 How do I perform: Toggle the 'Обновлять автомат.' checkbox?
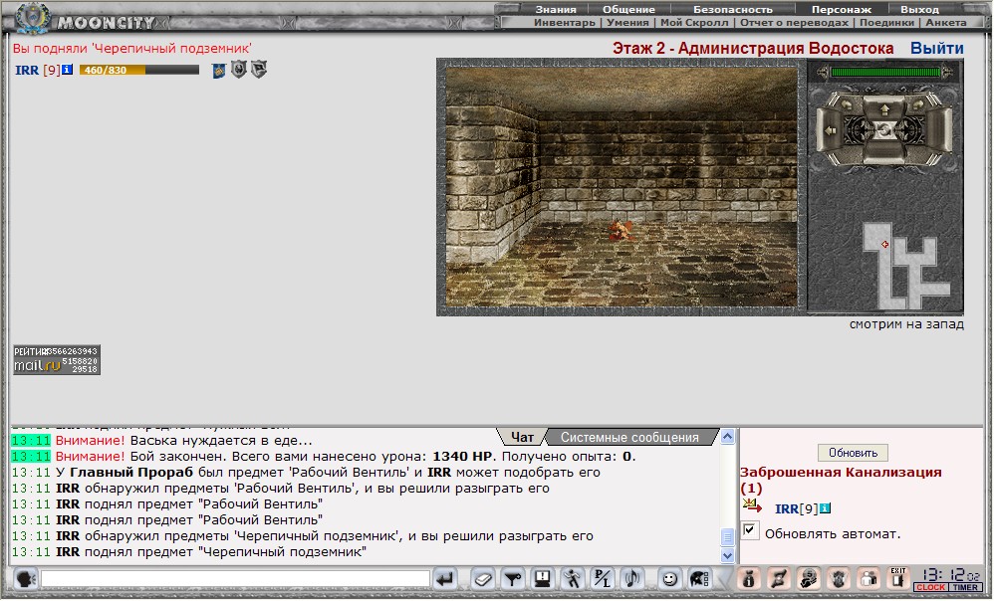[750, 530]
